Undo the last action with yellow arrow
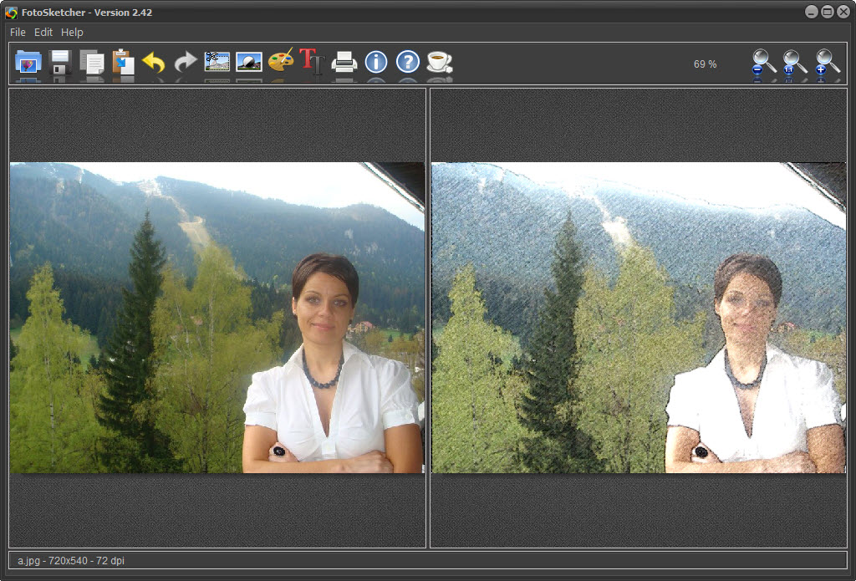 coord(154,63)
